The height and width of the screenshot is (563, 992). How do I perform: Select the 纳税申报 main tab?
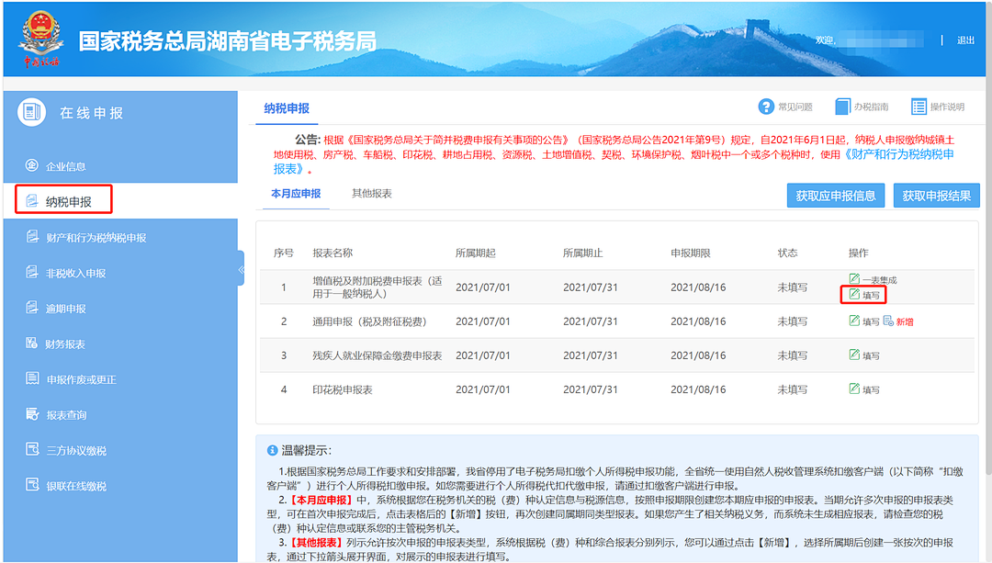(x=287, y=108)
